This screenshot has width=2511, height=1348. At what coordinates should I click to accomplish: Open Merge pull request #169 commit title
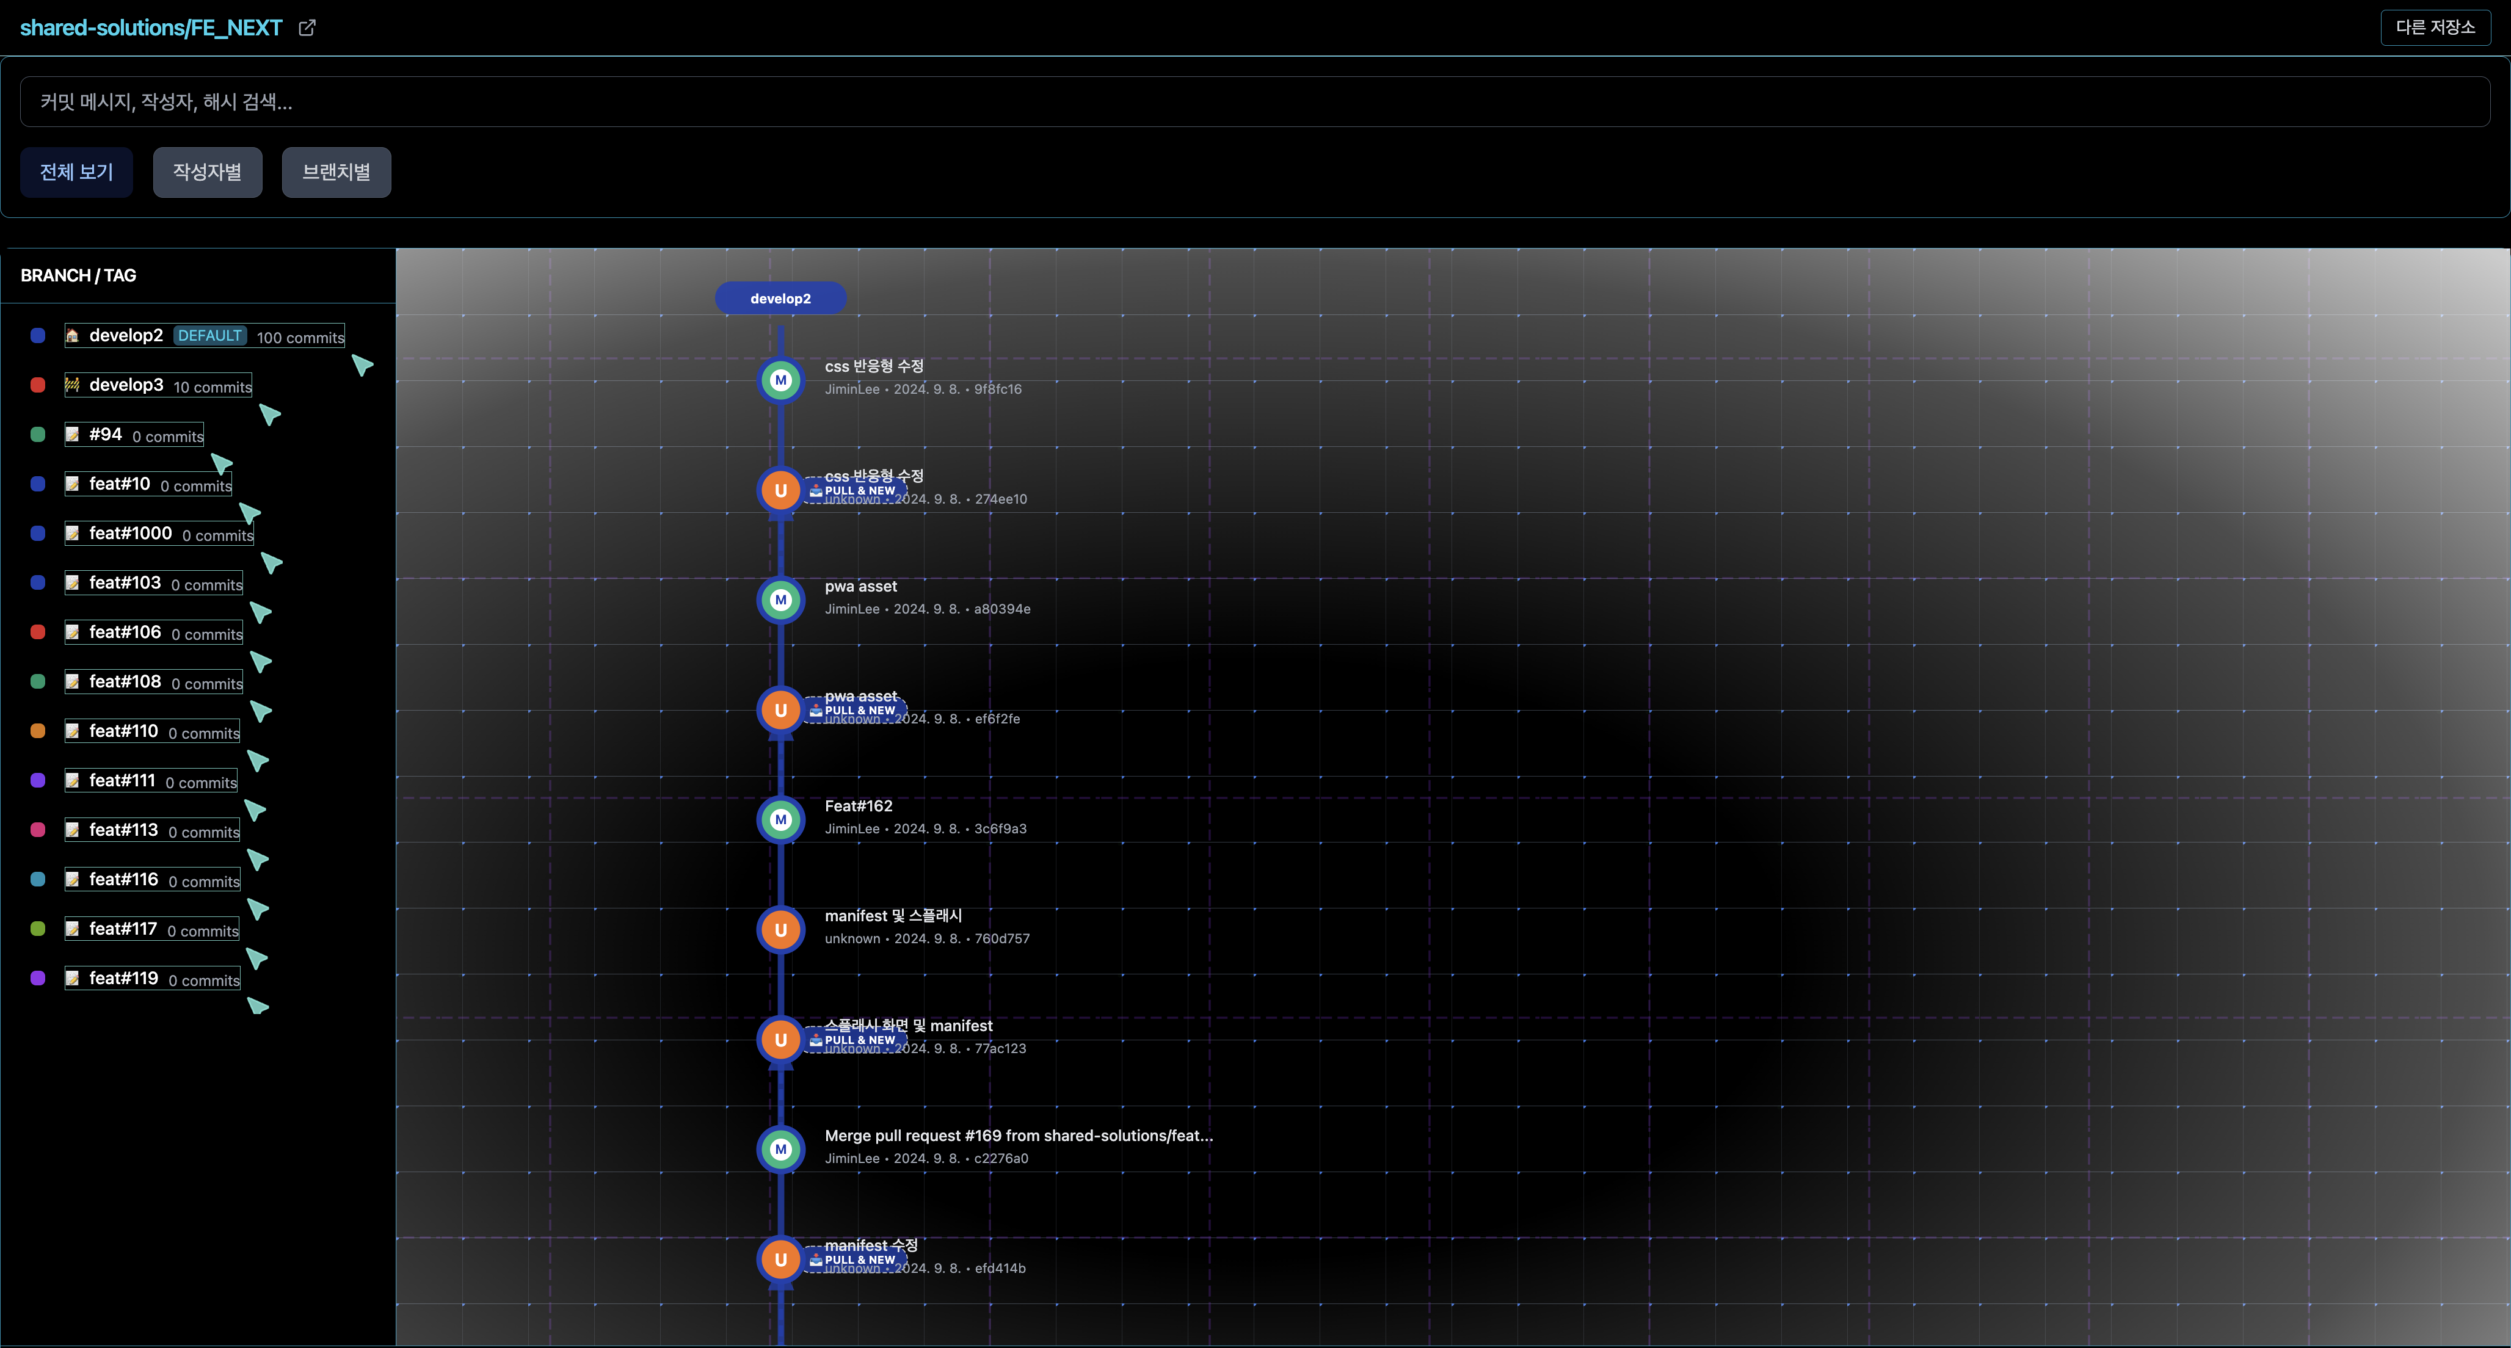point(1019,1136)
